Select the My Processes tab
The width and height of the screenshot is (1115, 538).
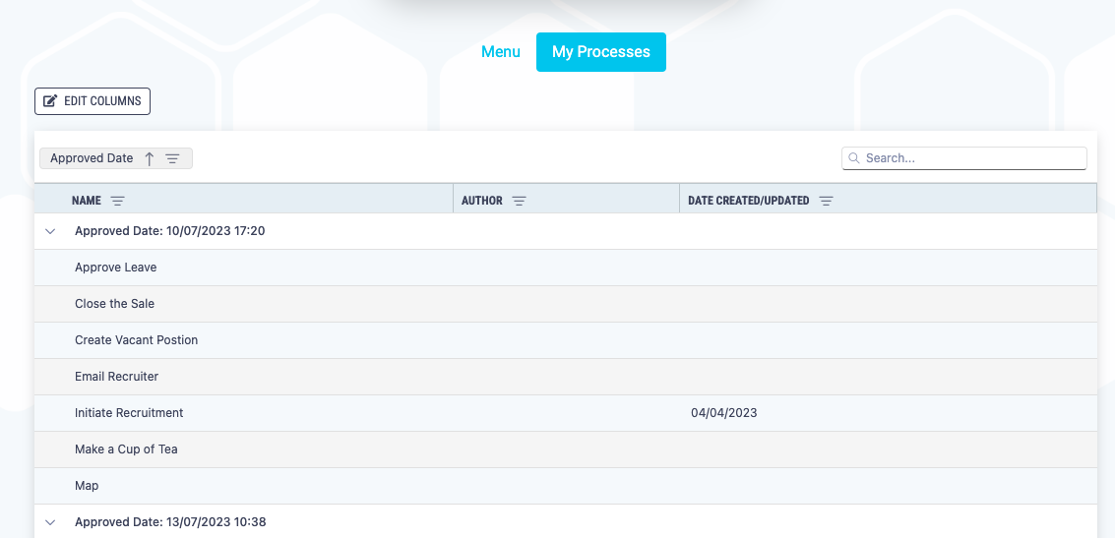601,52
